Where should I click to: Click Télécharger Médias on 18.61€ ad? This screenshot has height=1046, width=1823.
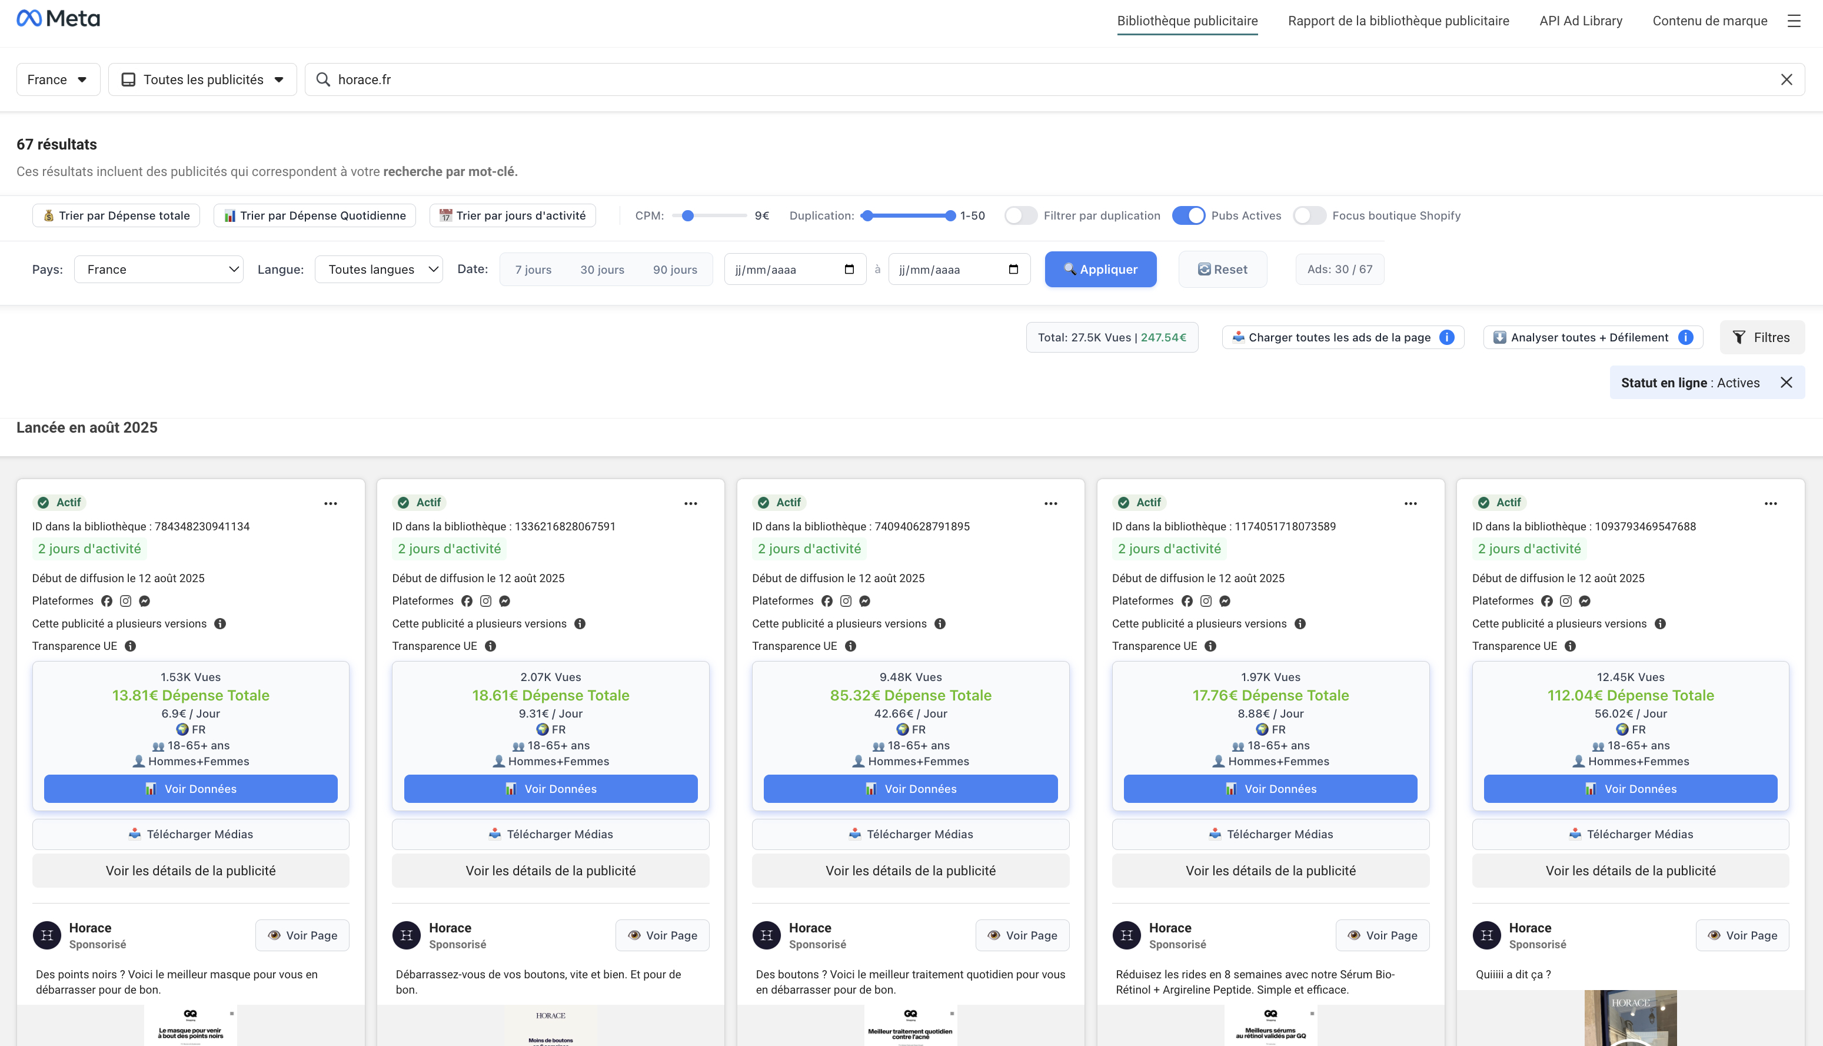point(551,835)
